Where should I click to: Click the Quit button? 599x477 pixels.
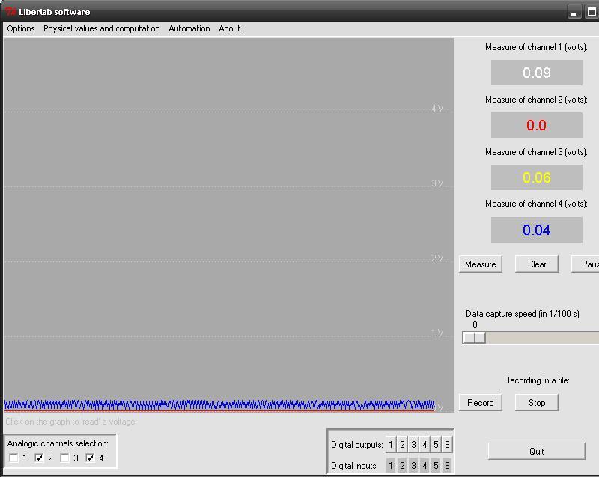point(536,451)
